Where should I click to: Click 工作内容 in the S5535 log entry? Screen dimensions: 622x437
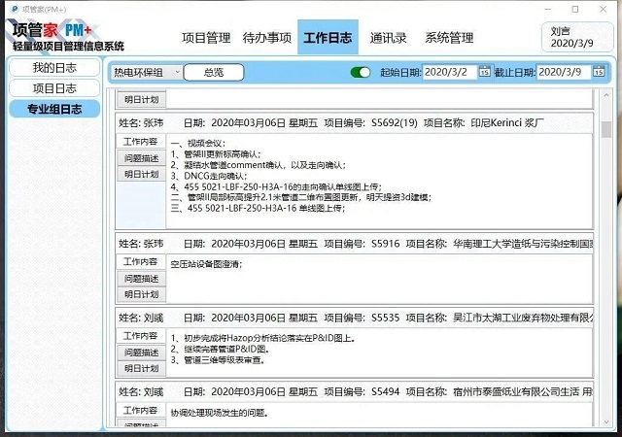(x=141, y=336)
